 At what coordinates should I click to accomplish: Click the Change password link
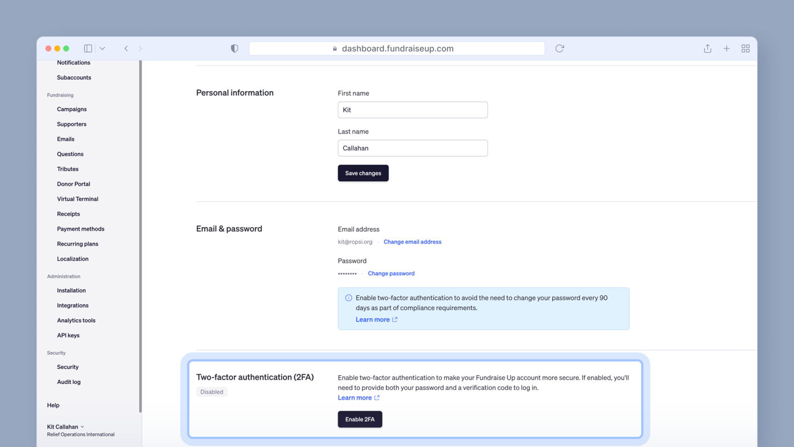click(x=391, y=273)
